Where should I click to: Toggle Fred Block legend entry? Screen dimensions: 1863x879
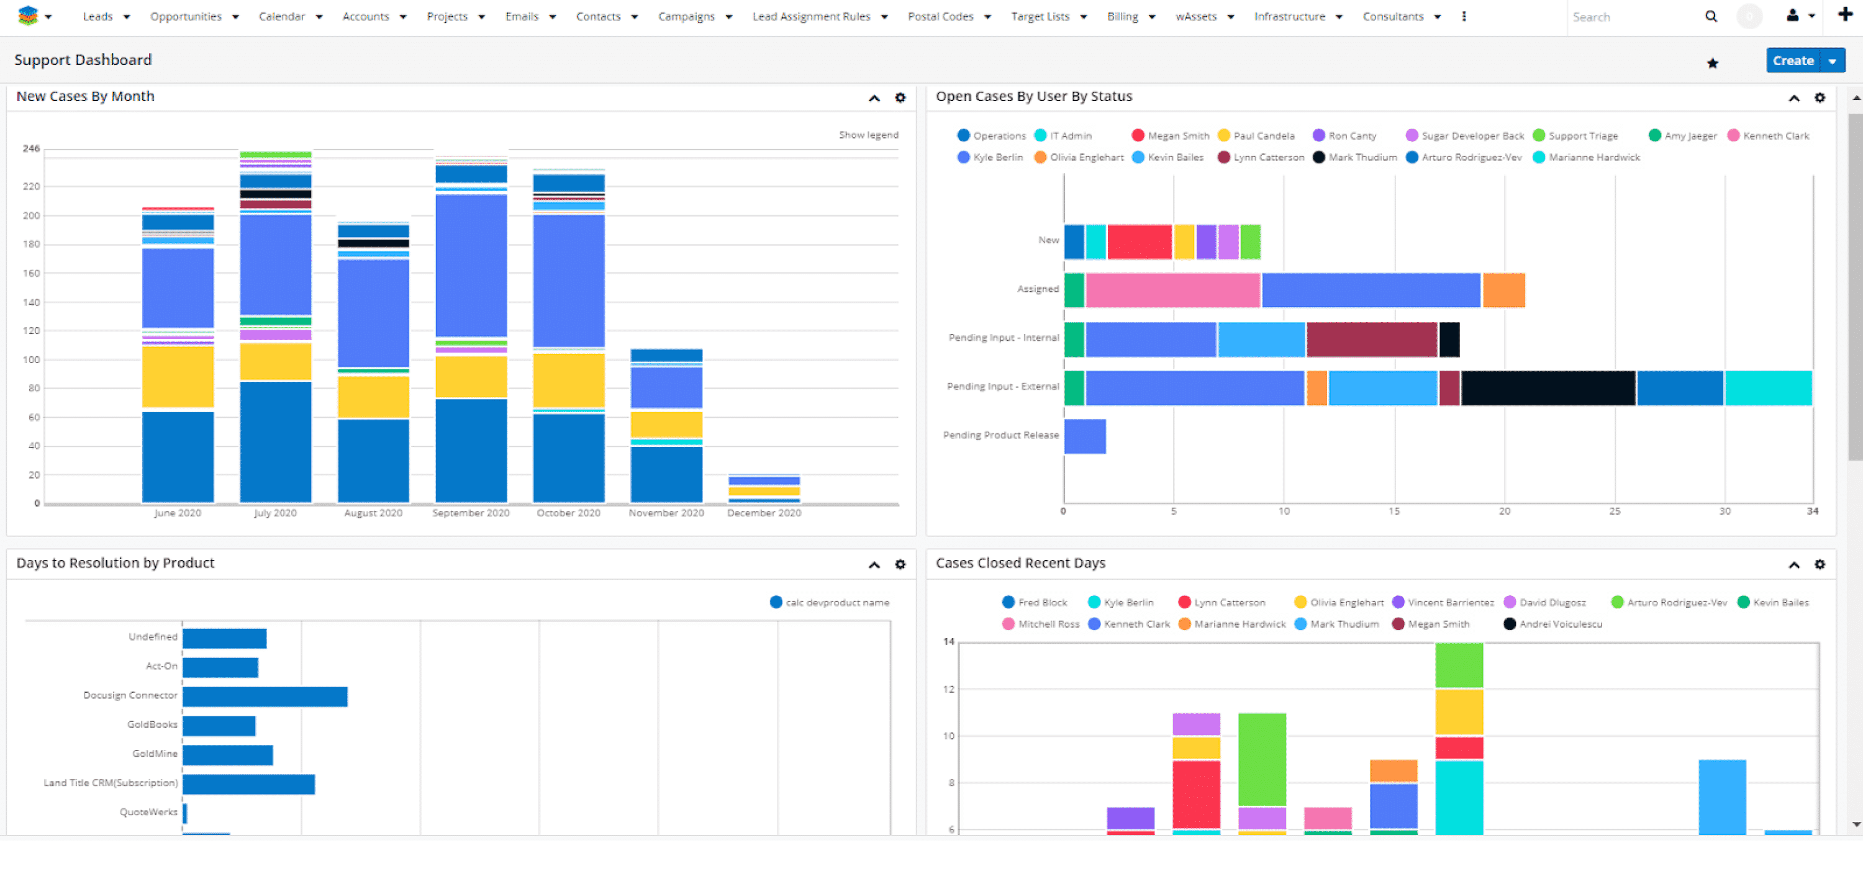click(1034, 603)
